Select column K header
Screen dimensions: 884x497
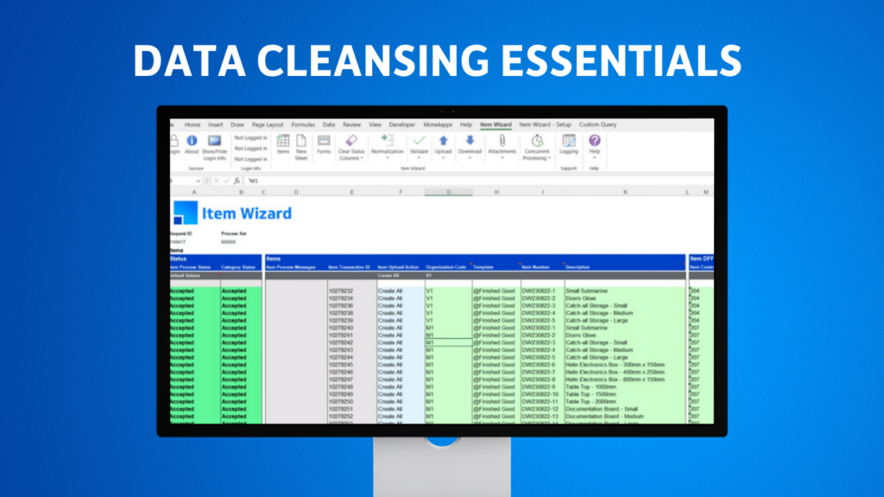[x=625, y=192]
